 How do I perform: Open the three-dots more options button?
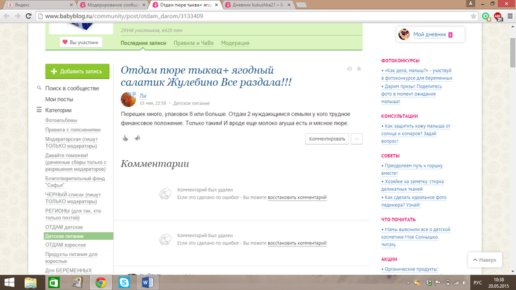point(357,139)
